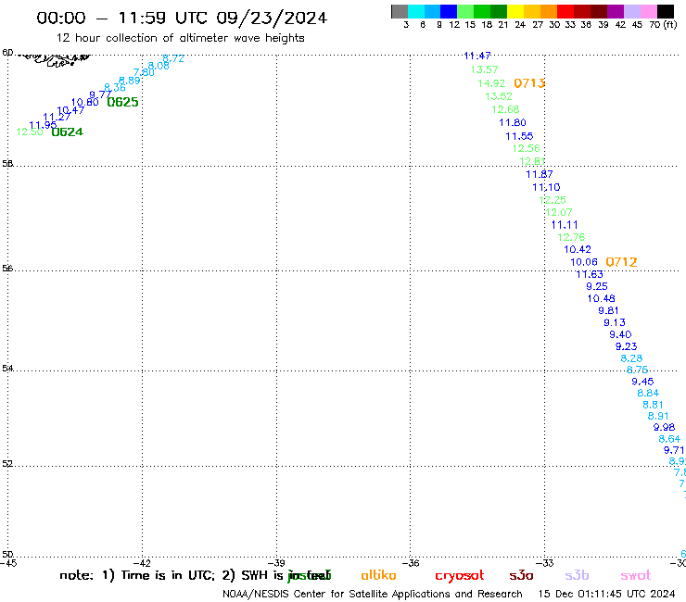The image size is (686, 602).
Task: Click the wave height value '14.92'
Action: point(491,83)
